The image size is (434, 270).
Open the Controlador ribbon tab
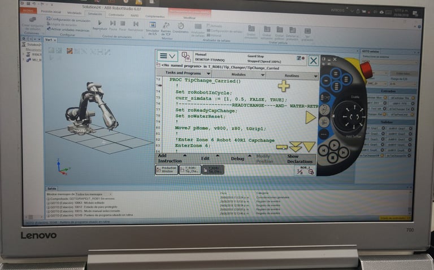click(116, 15)
